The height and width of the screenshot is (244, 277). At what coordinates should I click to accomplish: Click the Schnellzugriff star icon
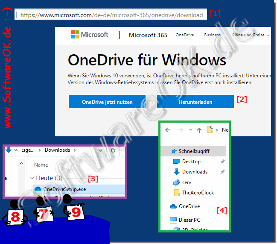tap(174, 151)
